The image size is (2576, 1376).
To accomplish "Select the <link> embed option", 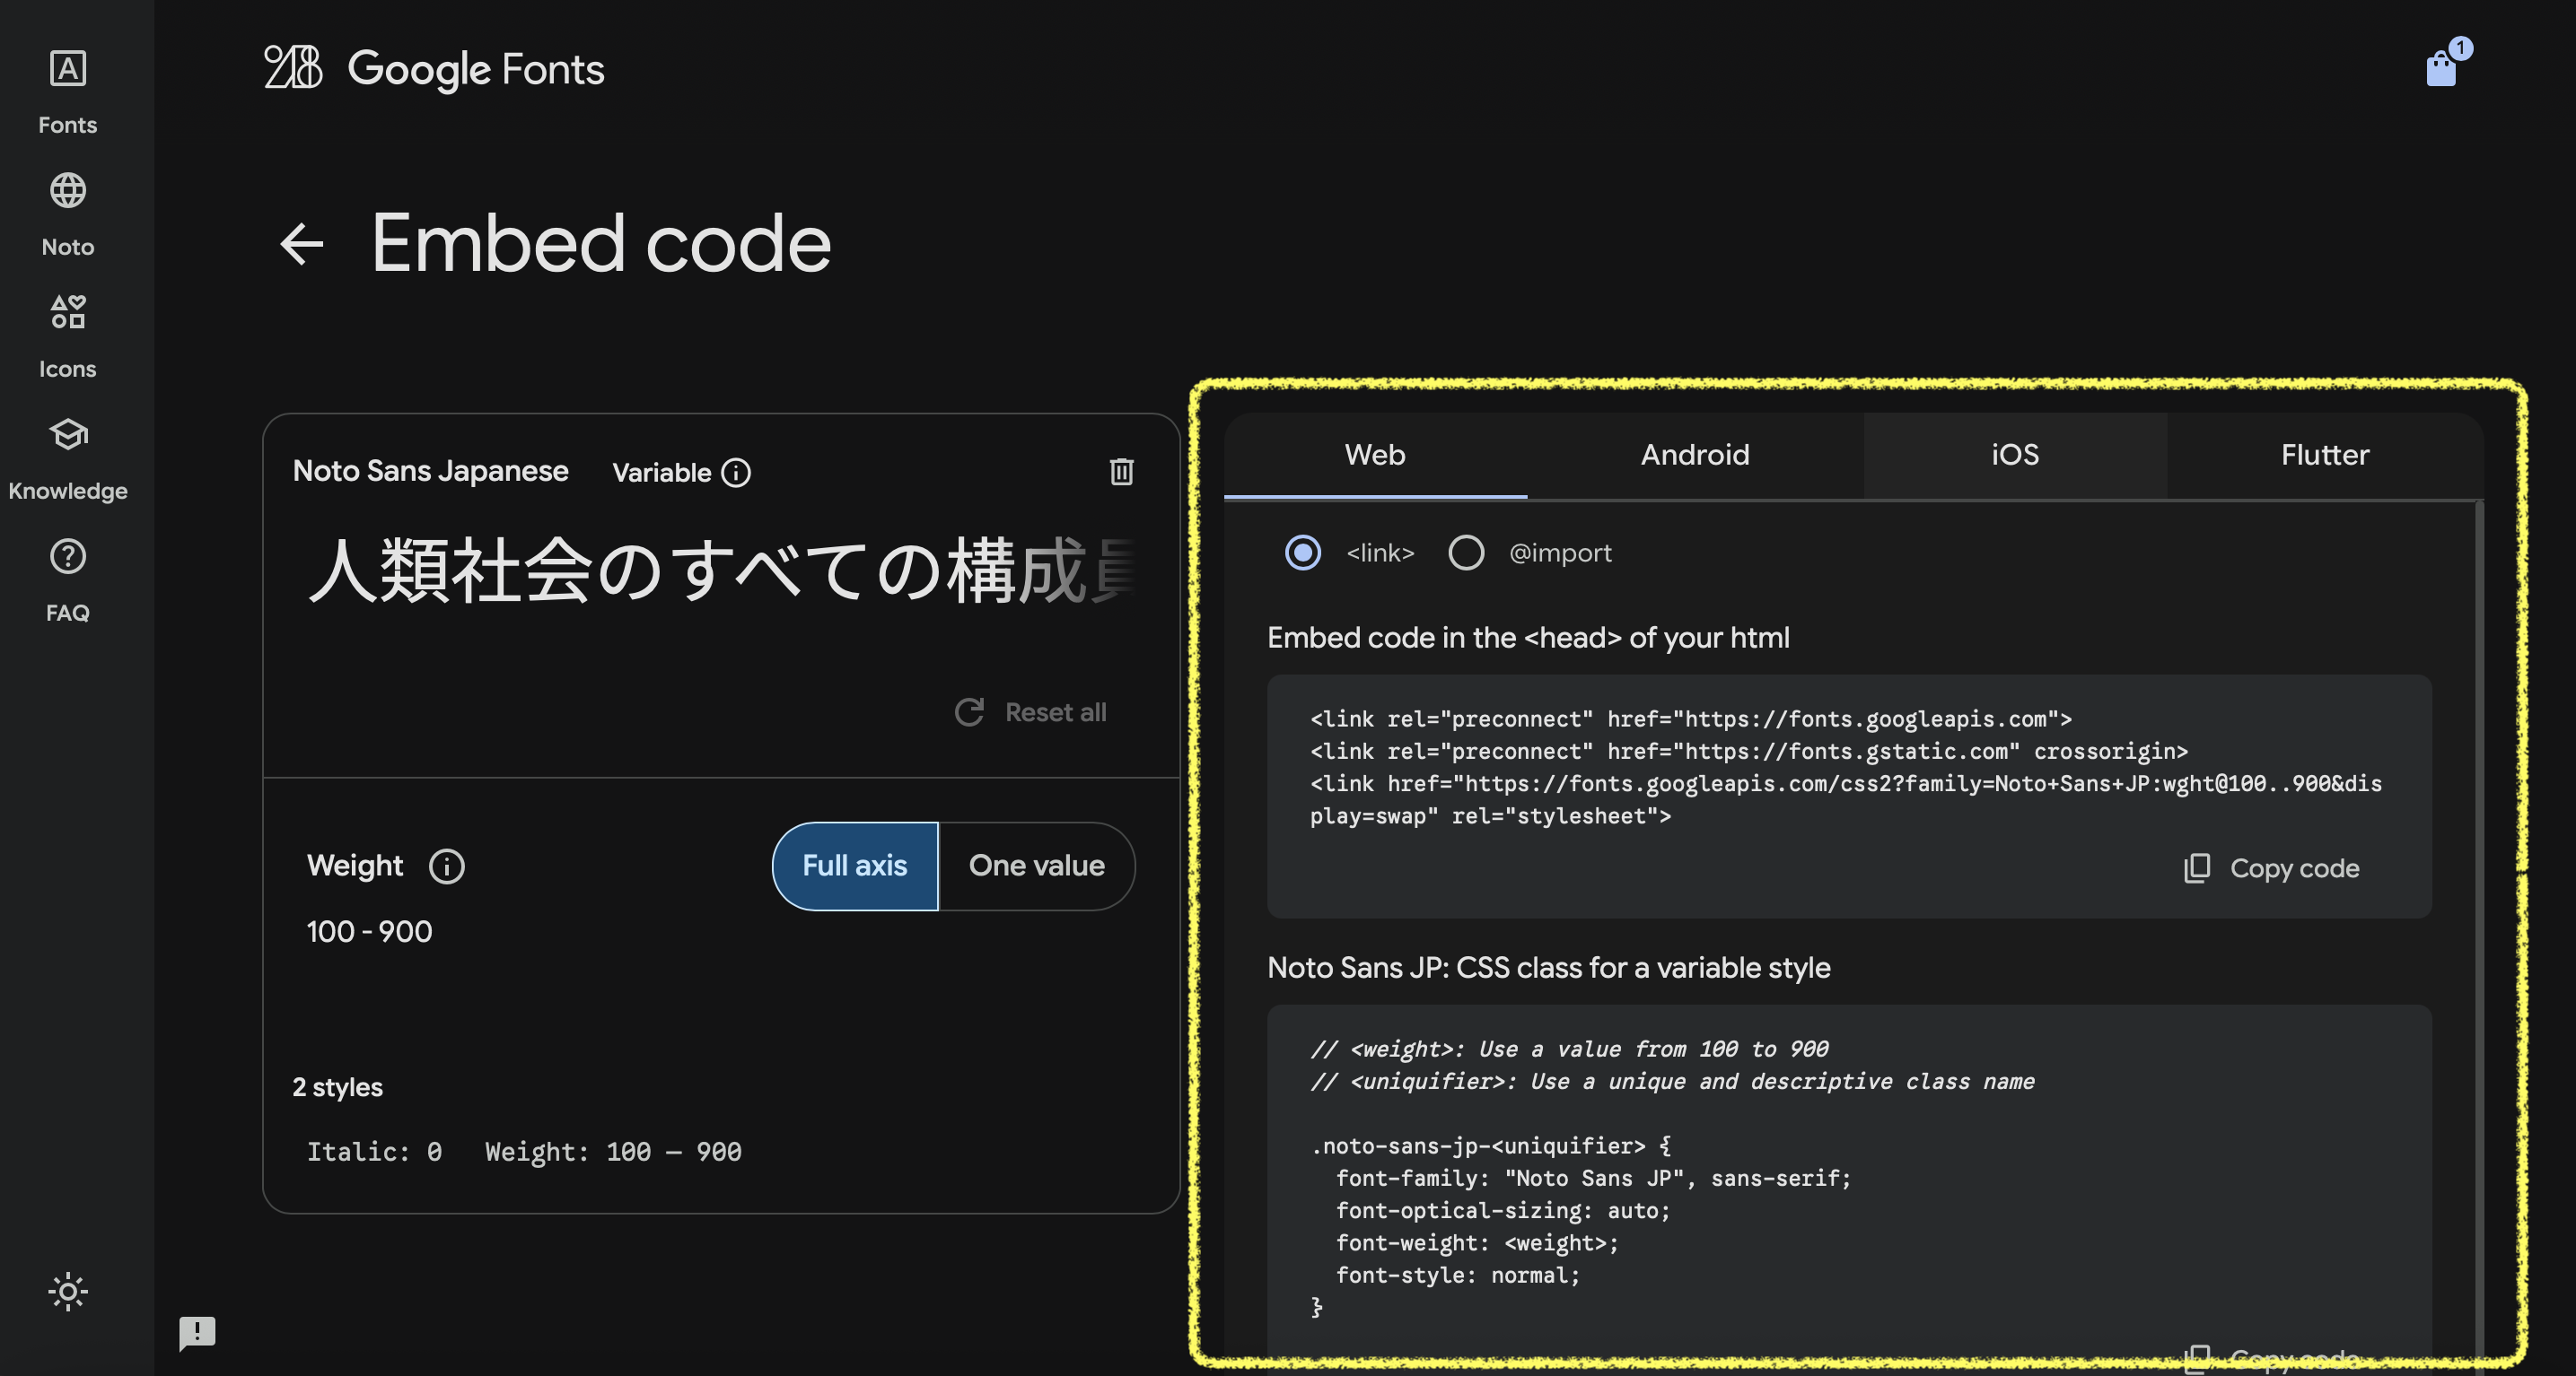I will click(1302, 552).
